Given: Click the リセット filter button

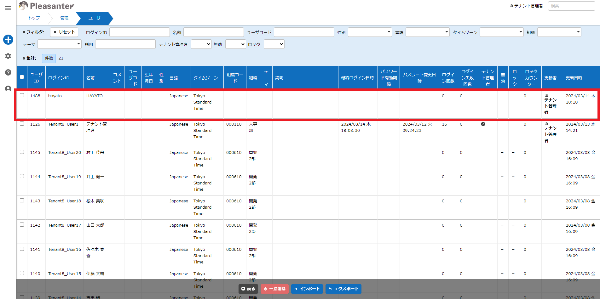Looking at the screenshot, I should coord(64,32).
